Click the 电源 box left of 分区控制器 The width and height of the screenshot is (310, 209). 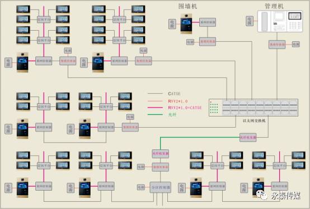point(141,187)
